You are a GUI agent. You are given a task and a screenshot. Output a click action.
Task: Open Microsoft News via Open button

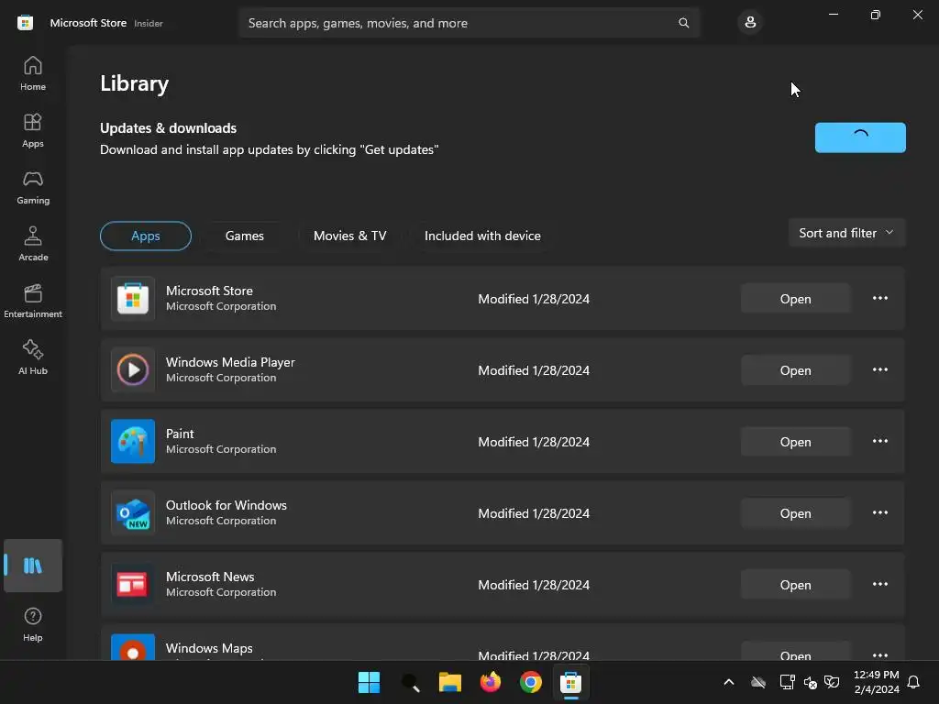pos(795,585)
